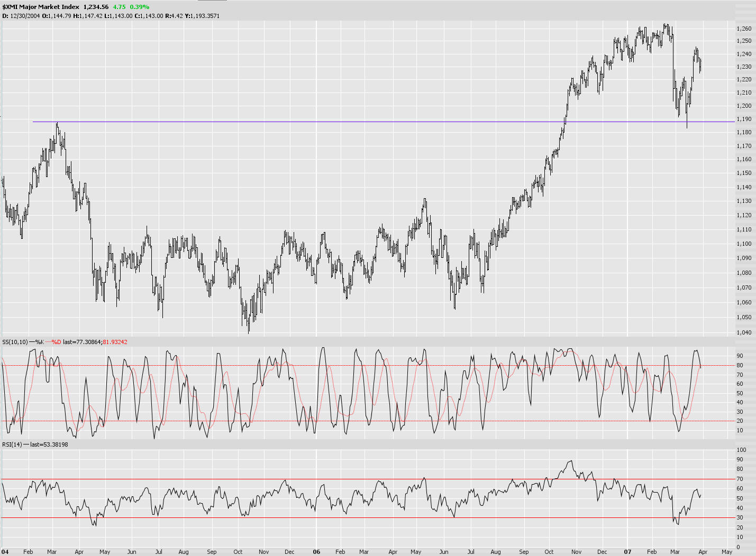Screen dimensions: 756x556
Task: Click the red stochastic %D value 81.93242
Action: click(115, 342)
